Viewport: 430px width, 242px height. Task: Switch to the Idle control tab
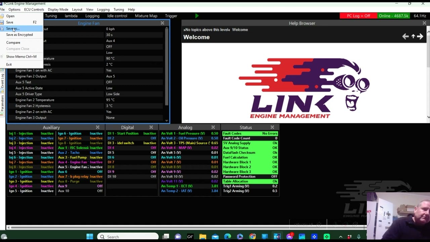coord(117,16)
